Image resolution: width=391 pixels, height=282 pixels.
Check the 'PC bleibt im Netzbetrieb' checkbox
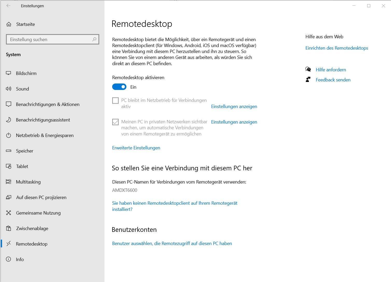click(x=115, y=101)
